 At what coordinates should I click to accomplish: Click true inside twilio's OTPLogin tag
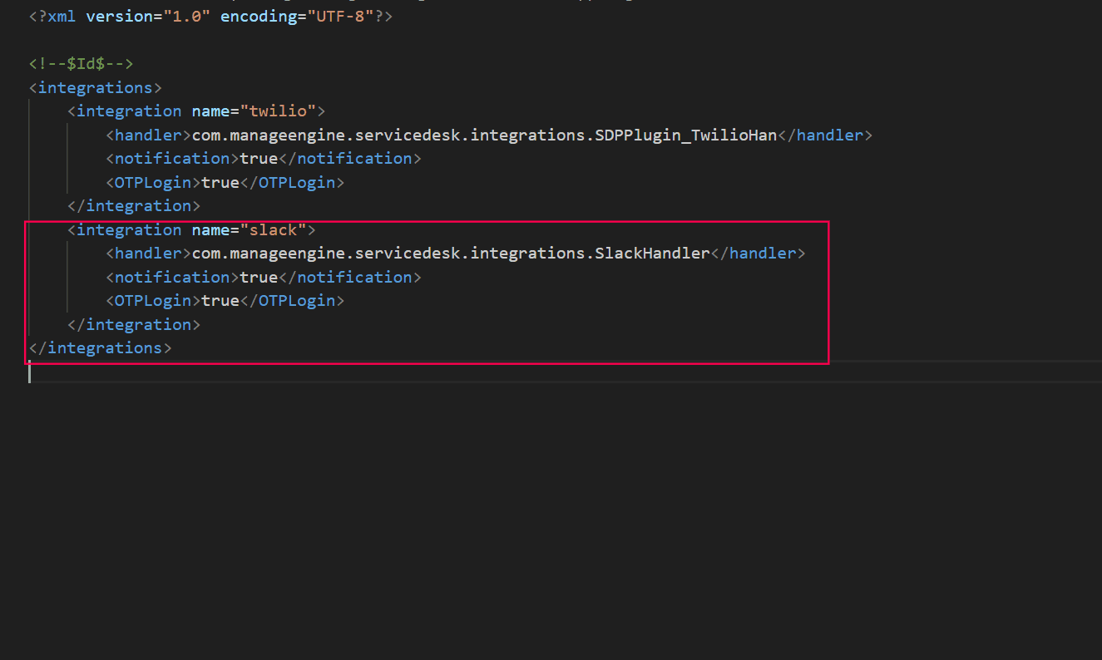pyautogui.click(x=220, y=182)
